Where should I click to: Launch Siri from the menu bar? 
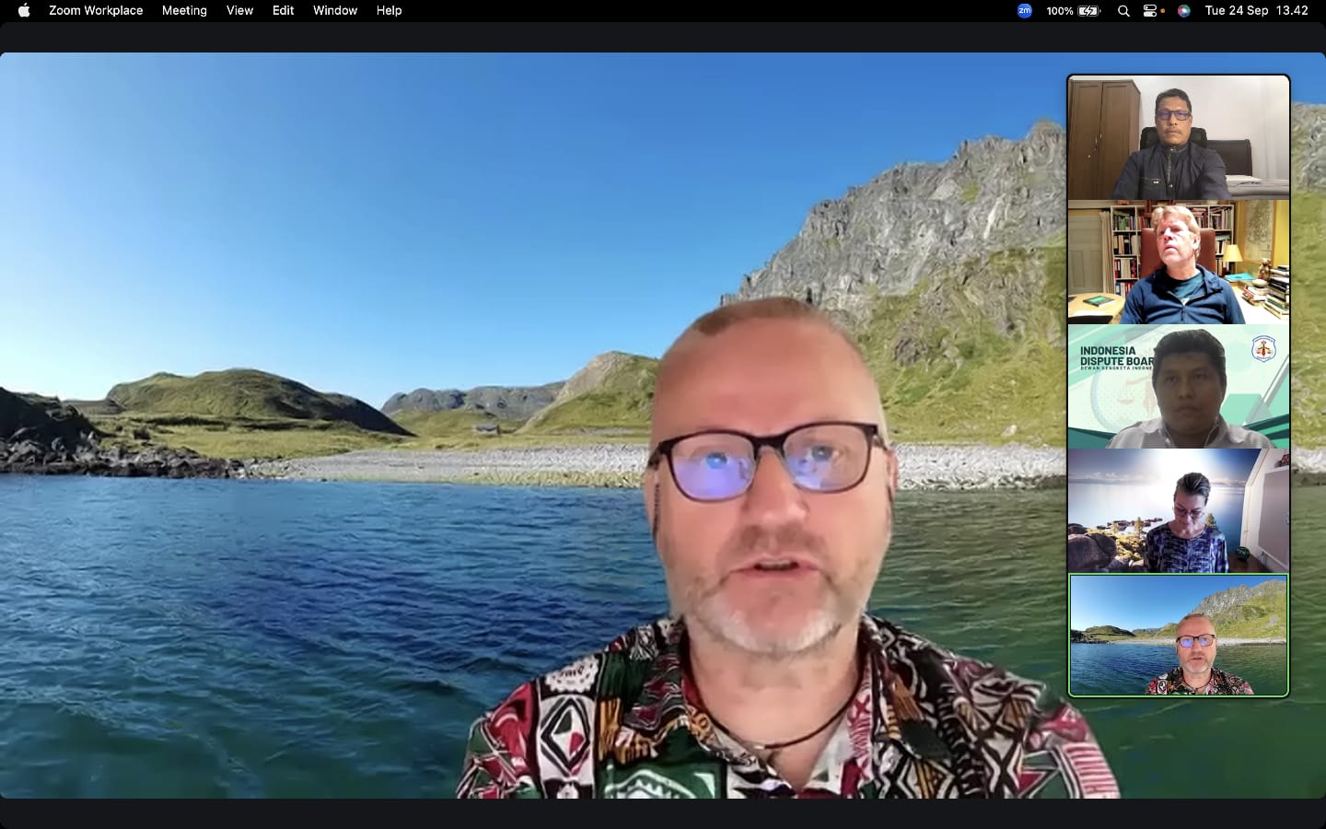[1184, 11]
